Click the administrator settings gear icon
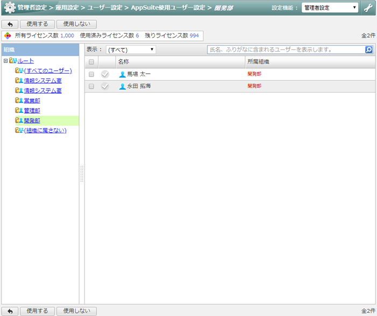 (9, 8)
